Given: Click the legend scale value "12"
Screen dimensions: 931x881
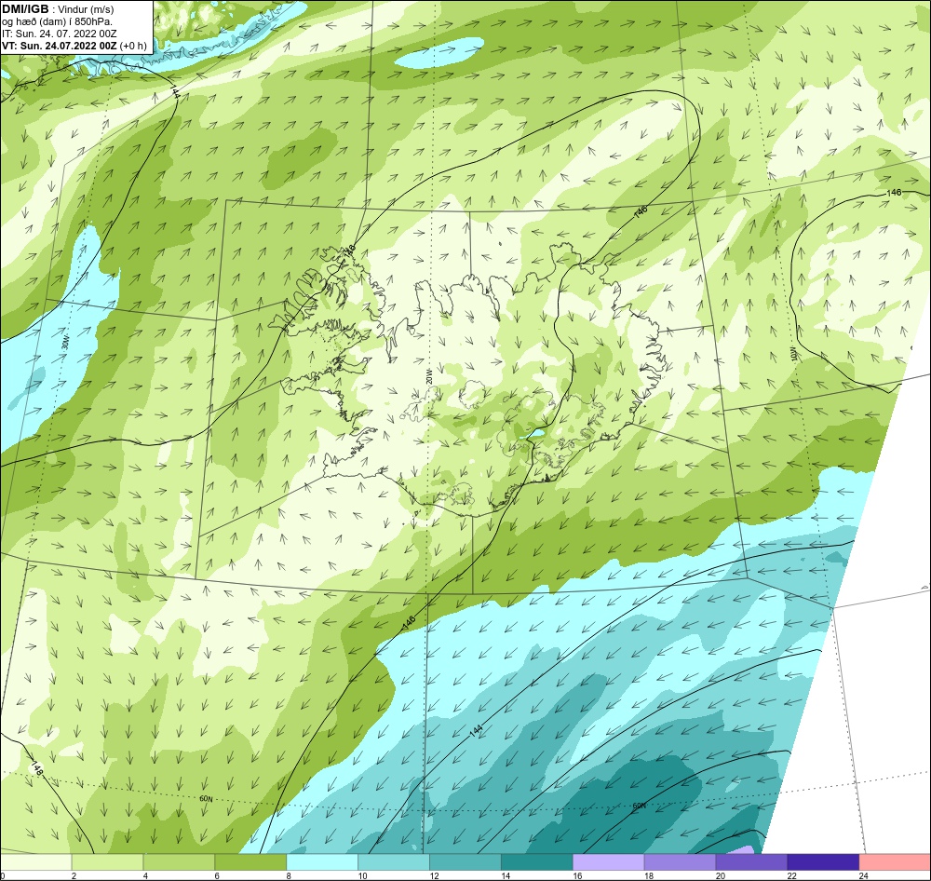Looking at the screenshot, I should (434, 875).
